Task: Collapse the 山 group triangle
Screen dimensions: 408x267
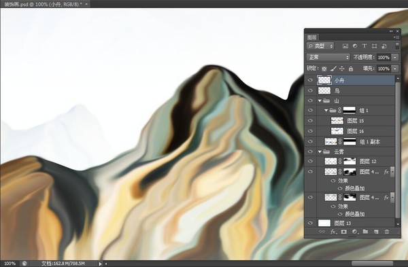Action: coord(320,101)
